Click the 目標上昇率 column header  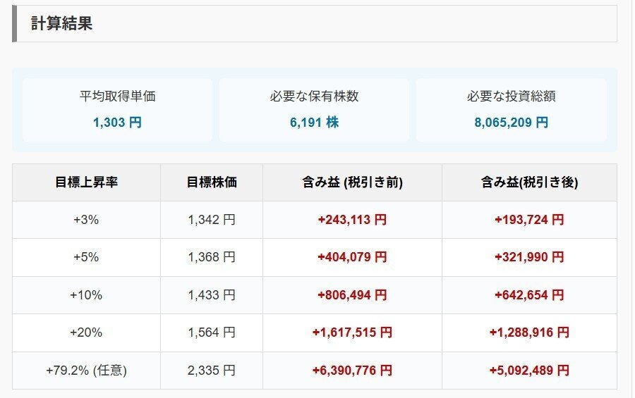(86, 182)
